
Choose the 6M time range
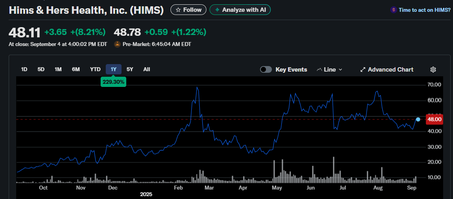pos(76,70)
